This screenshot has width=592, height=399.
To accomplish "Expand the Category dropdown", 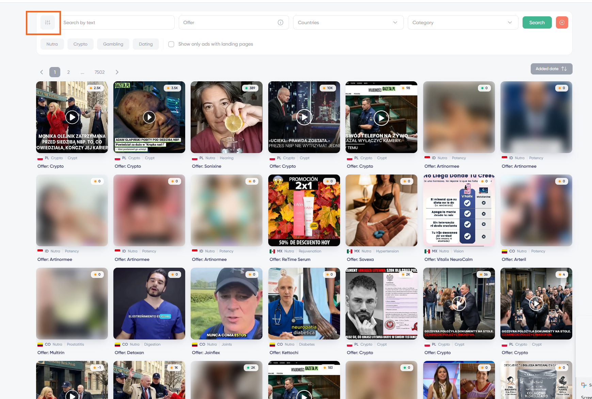I will click(463, 22).
